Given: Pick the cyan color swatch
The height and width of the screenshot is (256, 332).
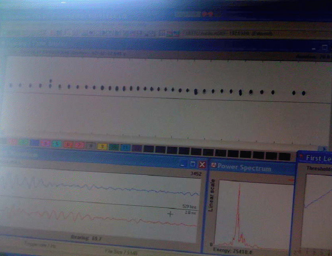Looking at the screenshot, I should (56, 144).
